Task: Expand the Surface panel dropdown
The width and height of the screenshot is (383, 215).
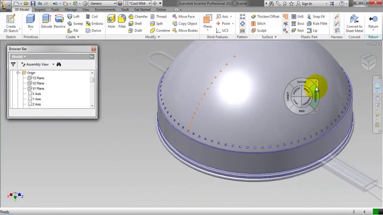Action: [x=269, y=37]
